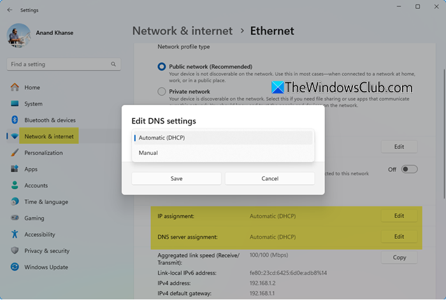This screenshot has width=446, height=300.
Task: Click Cancel in Edit DNS dialog
Action: point(270,179)
